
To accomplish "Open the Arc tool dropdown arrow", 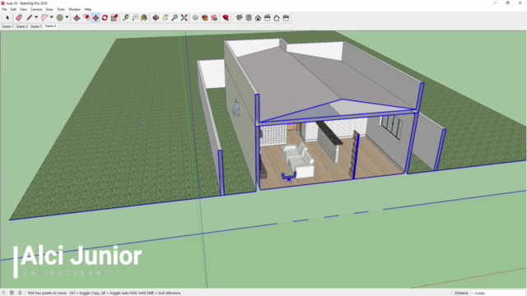I will tap(51, 17).
